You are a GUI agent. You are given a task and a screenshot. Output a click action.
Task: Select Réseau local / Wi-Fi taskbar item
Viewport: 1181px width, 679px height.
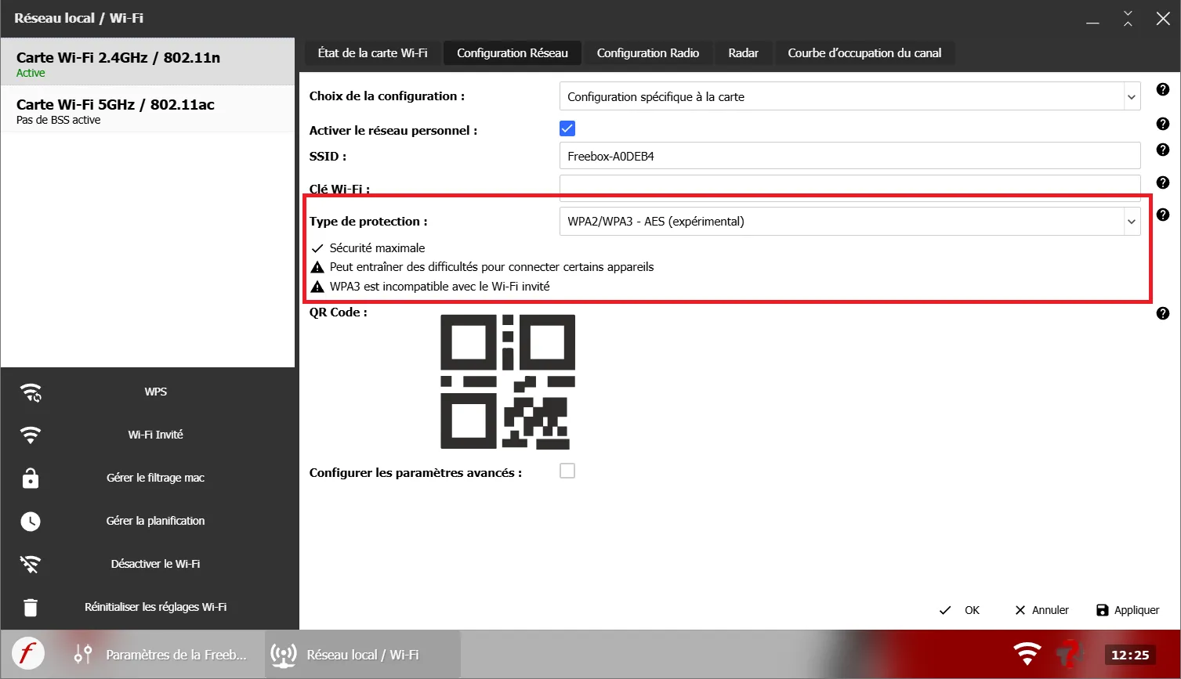click(363, 655)
